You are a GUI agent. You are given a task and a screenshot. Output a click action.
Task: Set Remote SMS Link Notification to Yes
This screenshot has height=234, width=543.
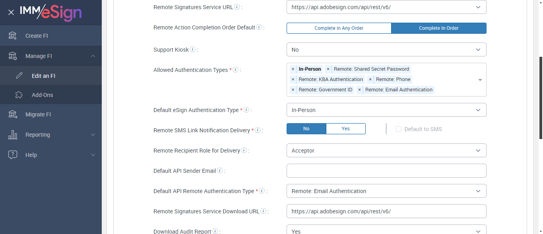pyautogui.click(x=345, y=129)
